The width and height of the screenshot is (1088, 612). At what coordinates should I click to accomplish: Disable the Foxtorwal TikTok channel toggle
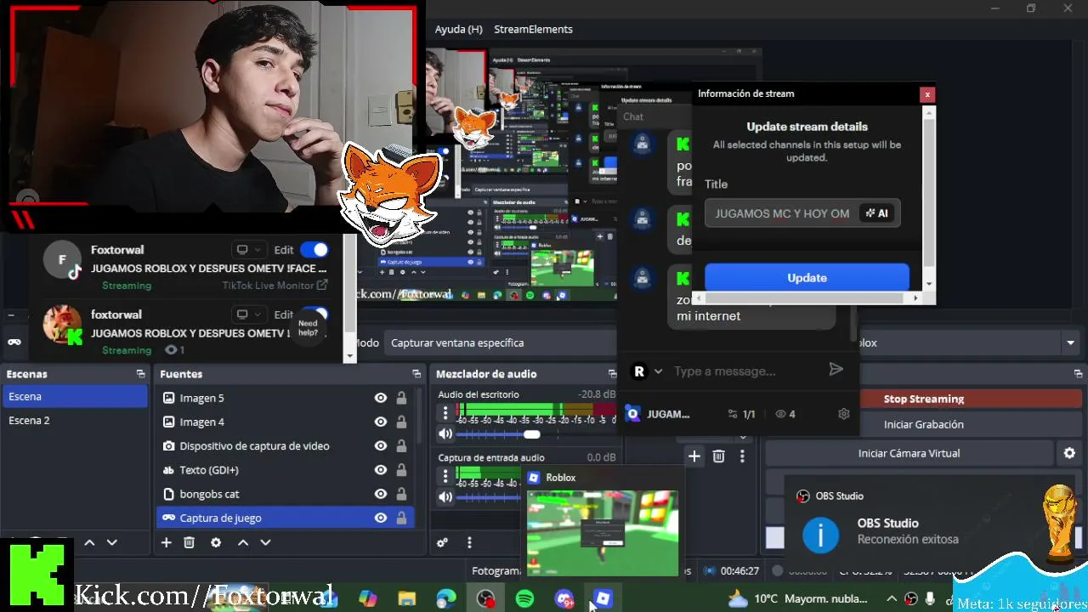pyautogui.click(x=314, y=249)
